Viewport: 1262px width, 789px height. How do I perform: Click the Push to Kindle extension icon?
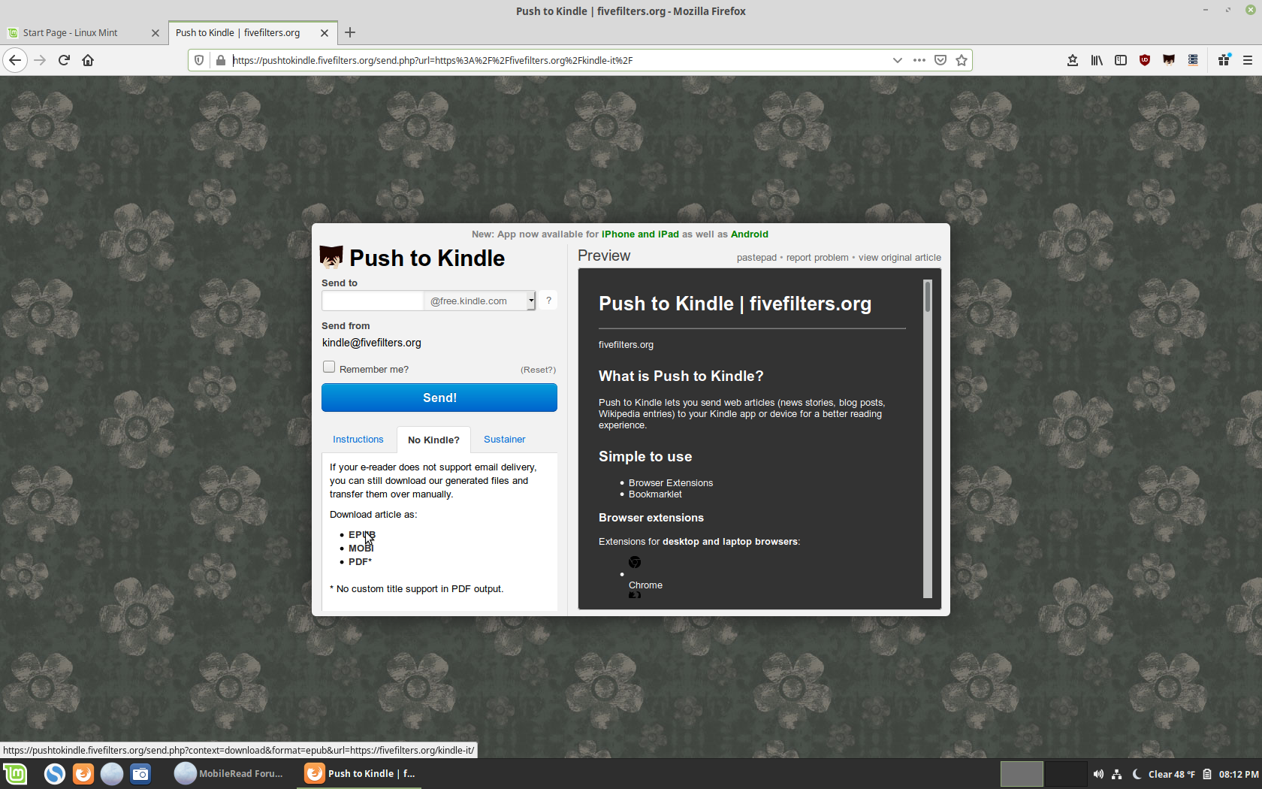[1169, 60]
